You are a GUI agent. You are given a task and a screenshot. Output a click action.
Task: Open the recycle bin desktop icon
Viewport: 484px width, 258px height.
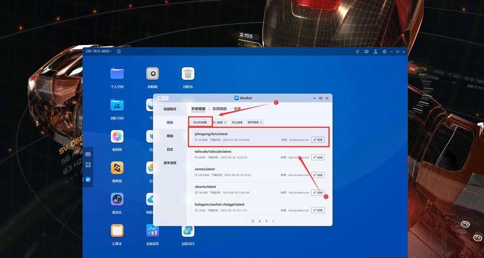point(188,74)
